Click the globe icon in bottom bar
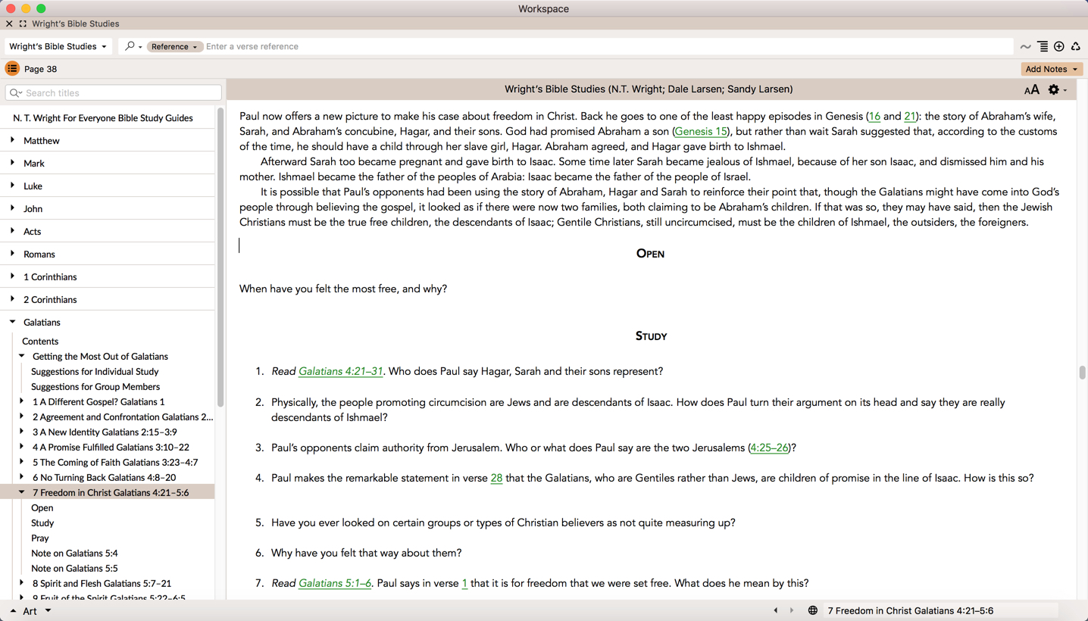The width and height of the screenshot is (1088, 621). pos(812,610)
